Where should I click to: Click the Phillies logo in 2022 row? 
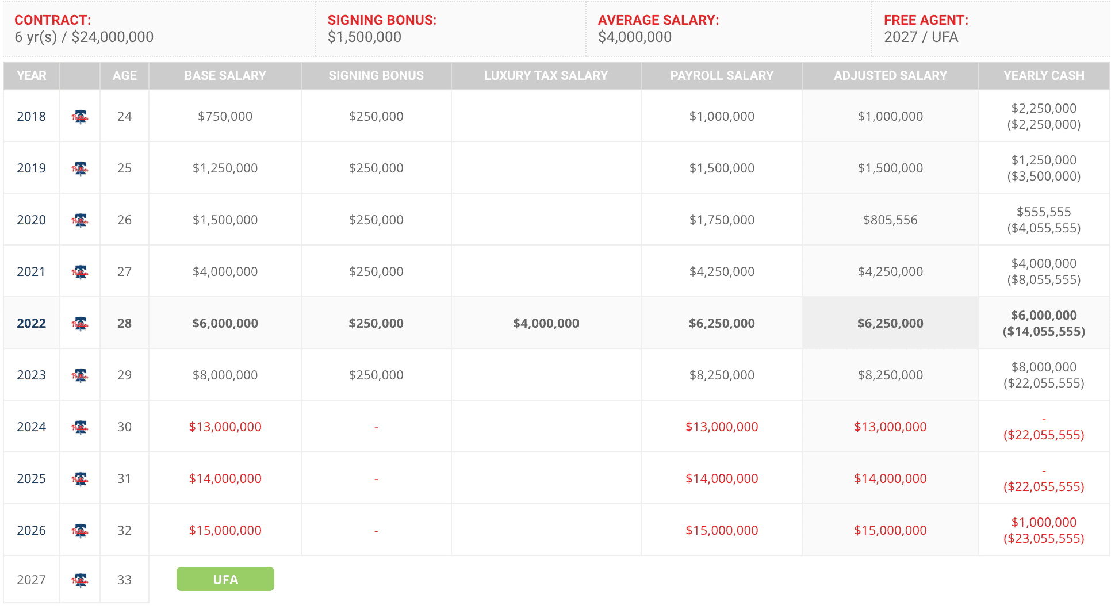[80, 324]
